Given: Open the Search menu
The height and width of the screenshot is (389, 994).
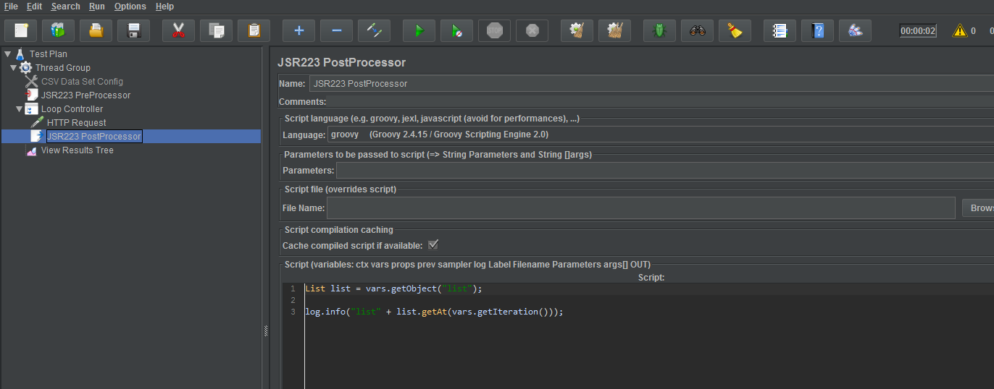Looking at the screenshot, I should (x=65, y=7).
